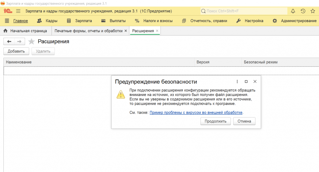The height and width of the screenshot is (172, 319).
Task: Close the Расширения tab
Action: 157,31
